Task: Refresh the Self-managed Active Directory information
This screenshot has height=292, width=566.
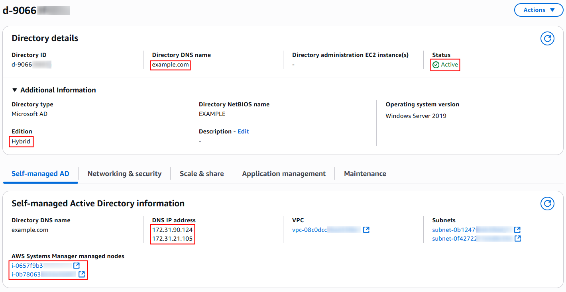Action: tap(547, 204)
